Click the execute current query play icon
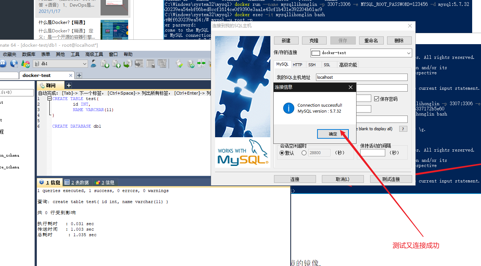481x266 pixels. pos(14,64)
